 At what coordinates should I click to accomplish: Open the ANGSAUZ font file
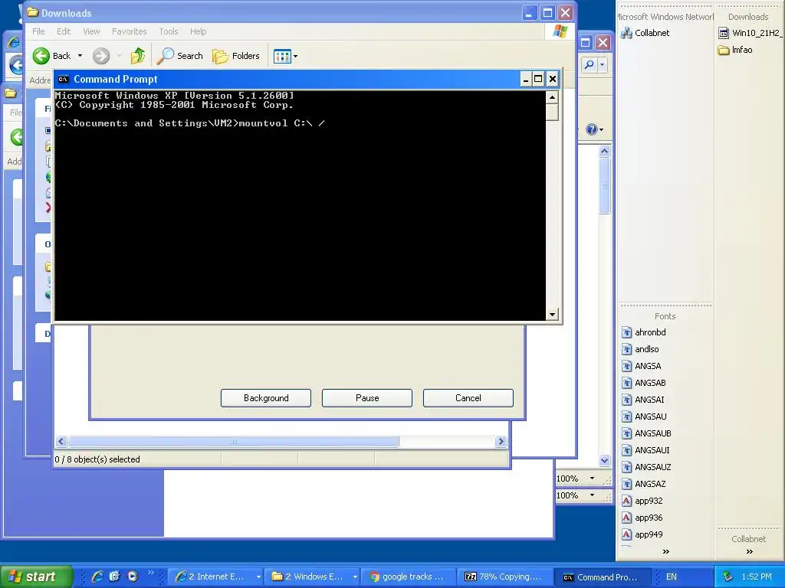tap(646, 467)
